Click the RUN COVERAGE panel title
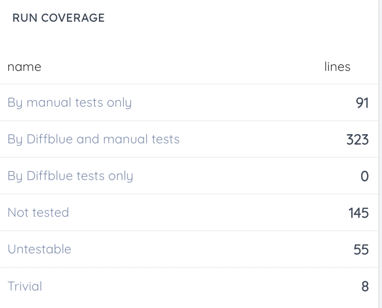This screenshot has height=308, width=382. (58, 18)
